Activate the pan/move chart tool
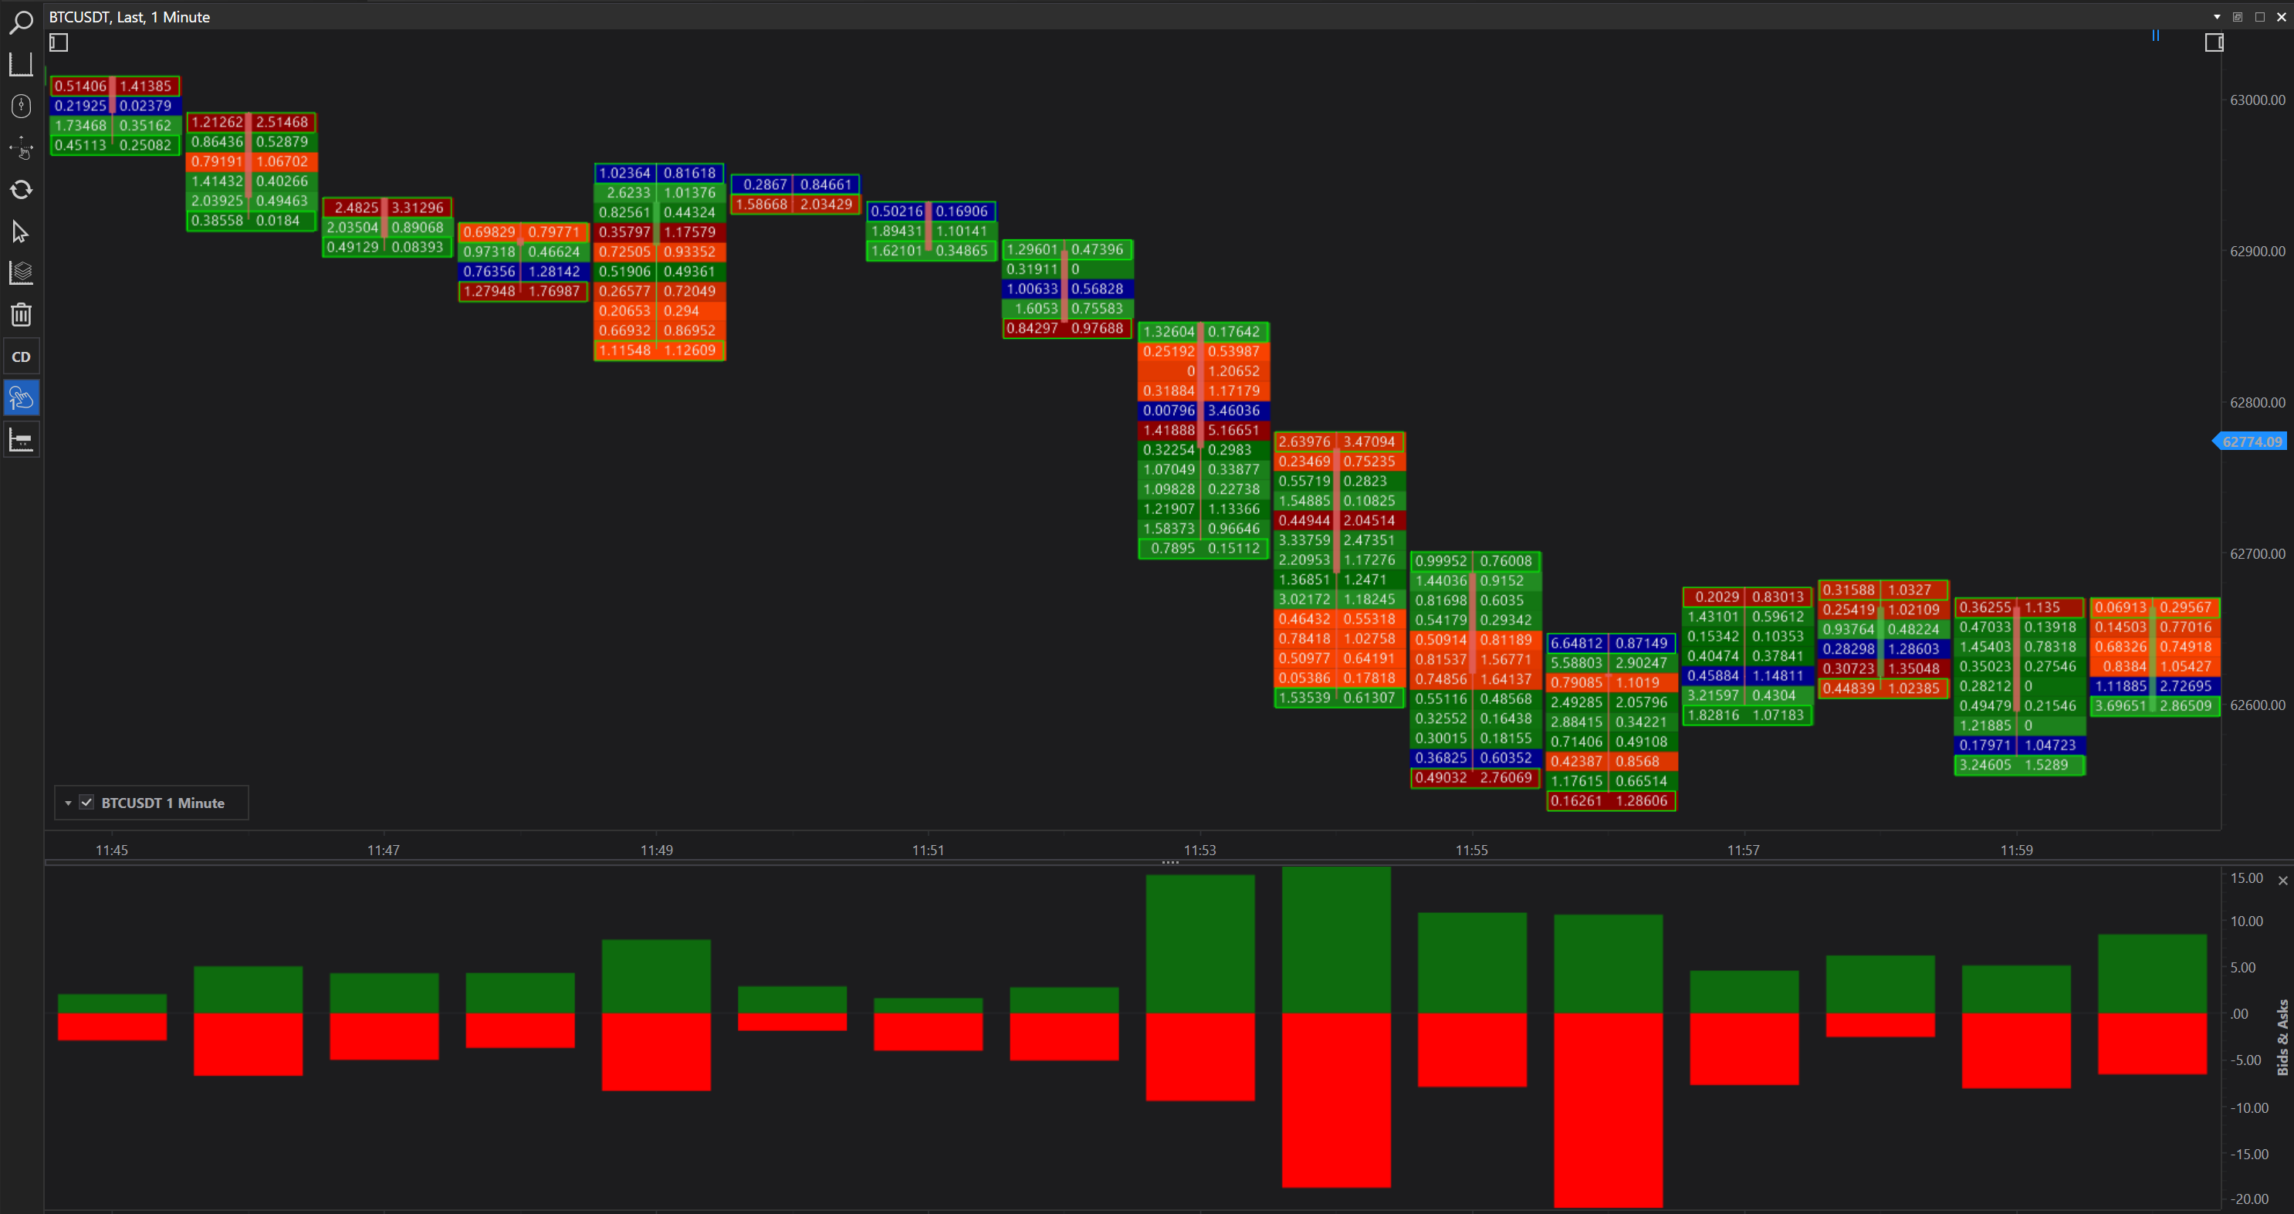 click(x=21, y=148)
